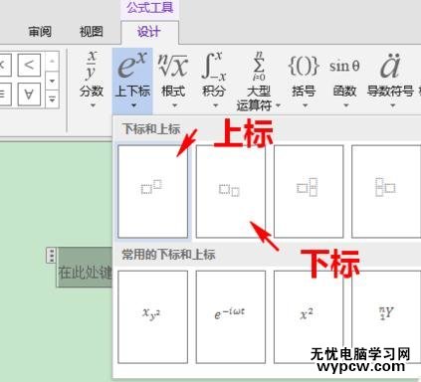The image size is (421, 382).
Task: Insert the left subscript-superscript template
Action: [x=386, y=191]
